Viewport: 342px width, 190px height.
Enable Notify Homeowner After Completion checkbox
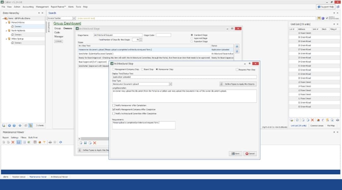(114, 105)
